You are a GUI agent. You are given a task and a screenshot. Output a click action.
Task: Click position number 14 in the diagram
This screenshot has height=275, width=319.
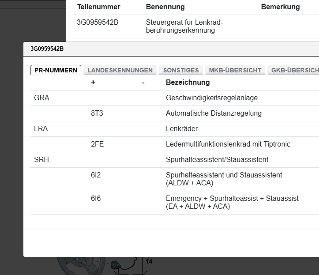(149, 262)
